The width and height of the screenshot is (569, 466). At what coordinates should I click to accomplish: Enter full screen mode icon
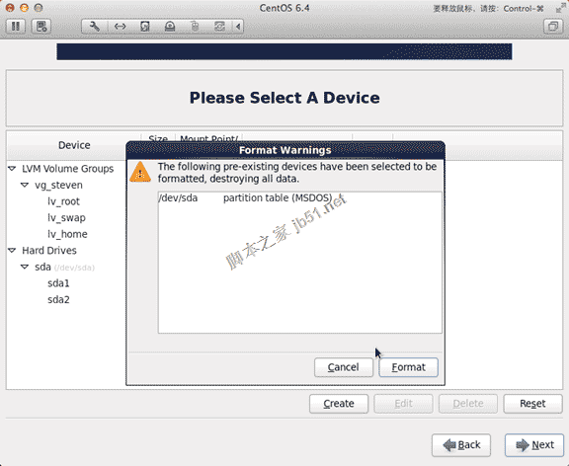[x=561, y=8]
